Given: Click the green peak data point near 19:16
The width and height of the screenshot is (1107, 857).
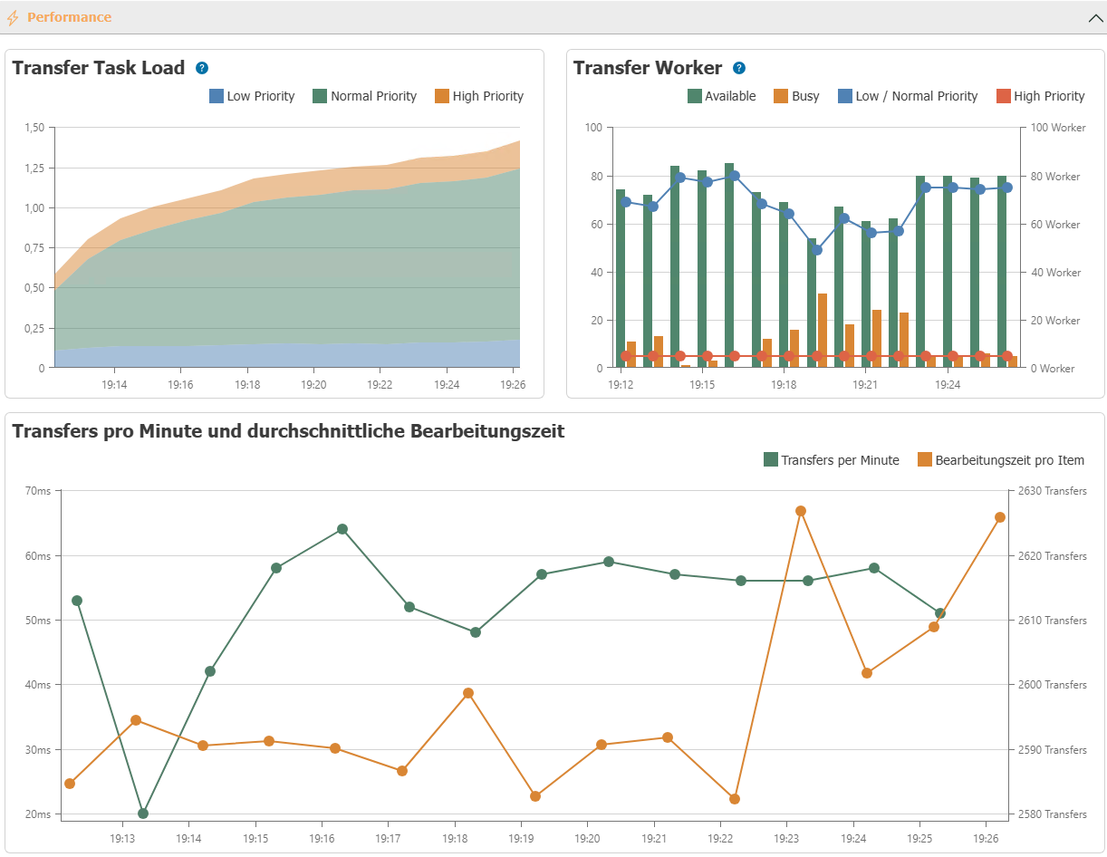Looking at the screenshot, I should coord(342,529).
